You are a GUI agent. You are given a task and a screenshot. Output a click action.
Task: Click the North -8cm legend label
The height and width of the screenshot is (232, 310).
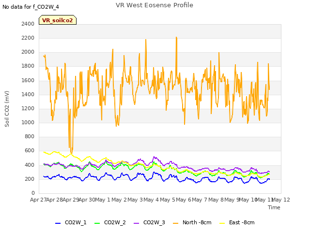coord(197,222)
